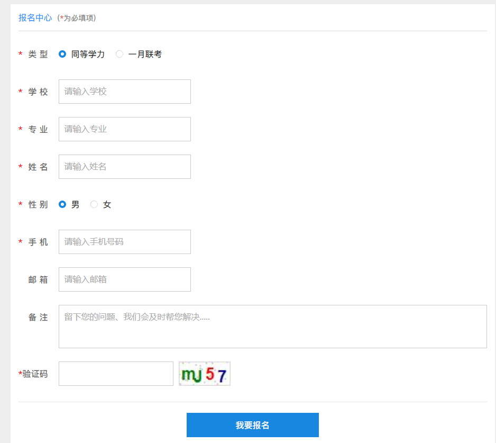
Task: Click the 学校 field label
Action: tap(38, 92)
